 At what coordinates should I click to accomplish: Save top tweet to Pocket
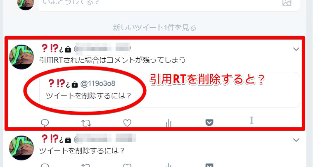click(209, 122)
